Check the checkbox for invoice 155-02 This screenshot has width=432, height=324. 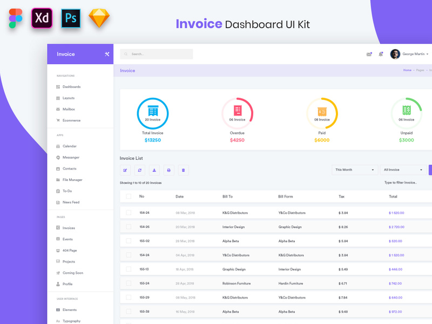click(128, 241)
